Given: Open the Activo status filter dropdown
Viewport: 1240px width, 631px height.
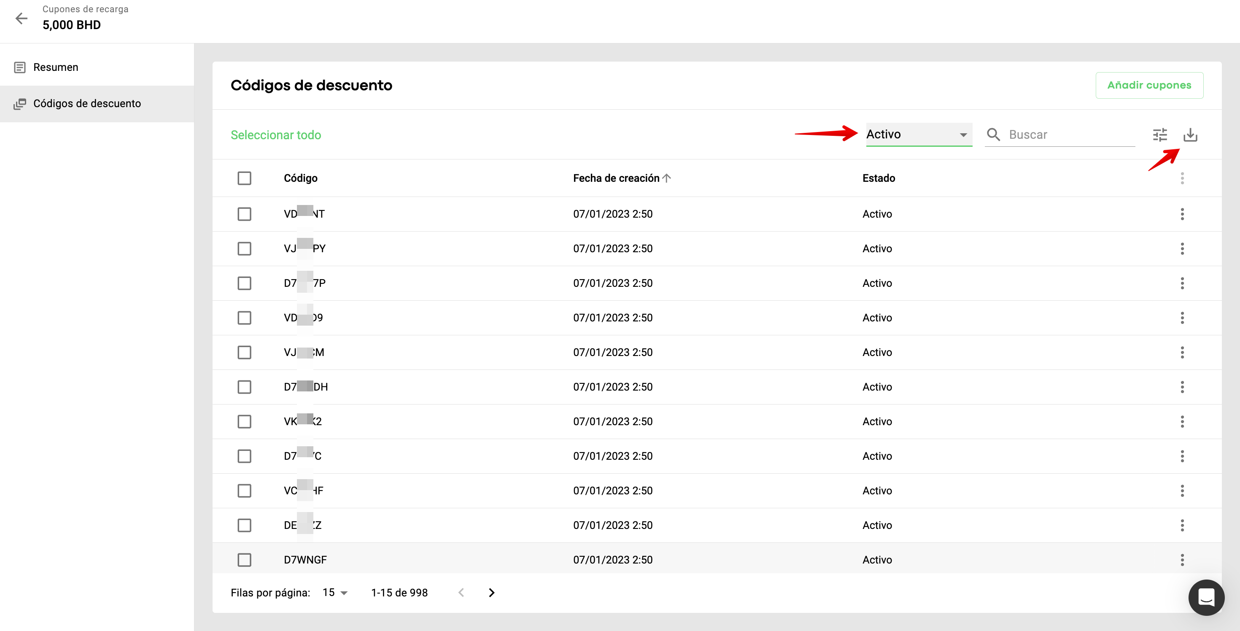Looking at the screenshot, I should (919, 134).
